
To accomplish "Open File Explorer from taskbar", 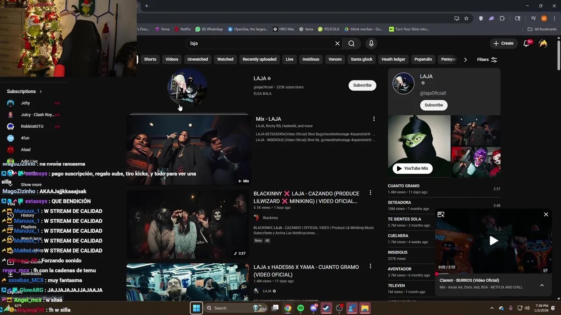I will (x=365, y=308).
